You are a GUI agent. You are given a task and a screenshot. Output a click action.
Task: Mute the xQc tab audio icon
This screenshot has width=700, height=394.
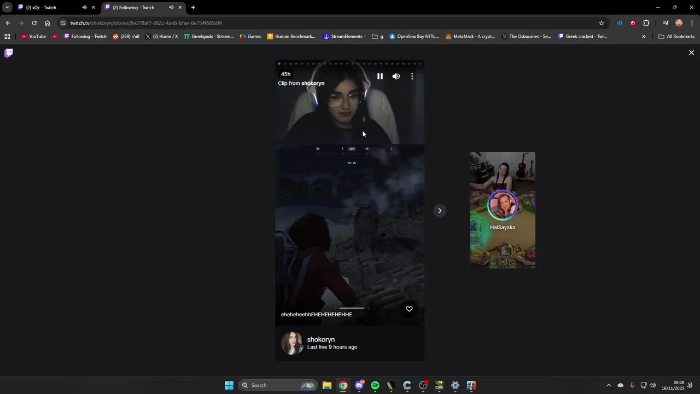point(84,8)
